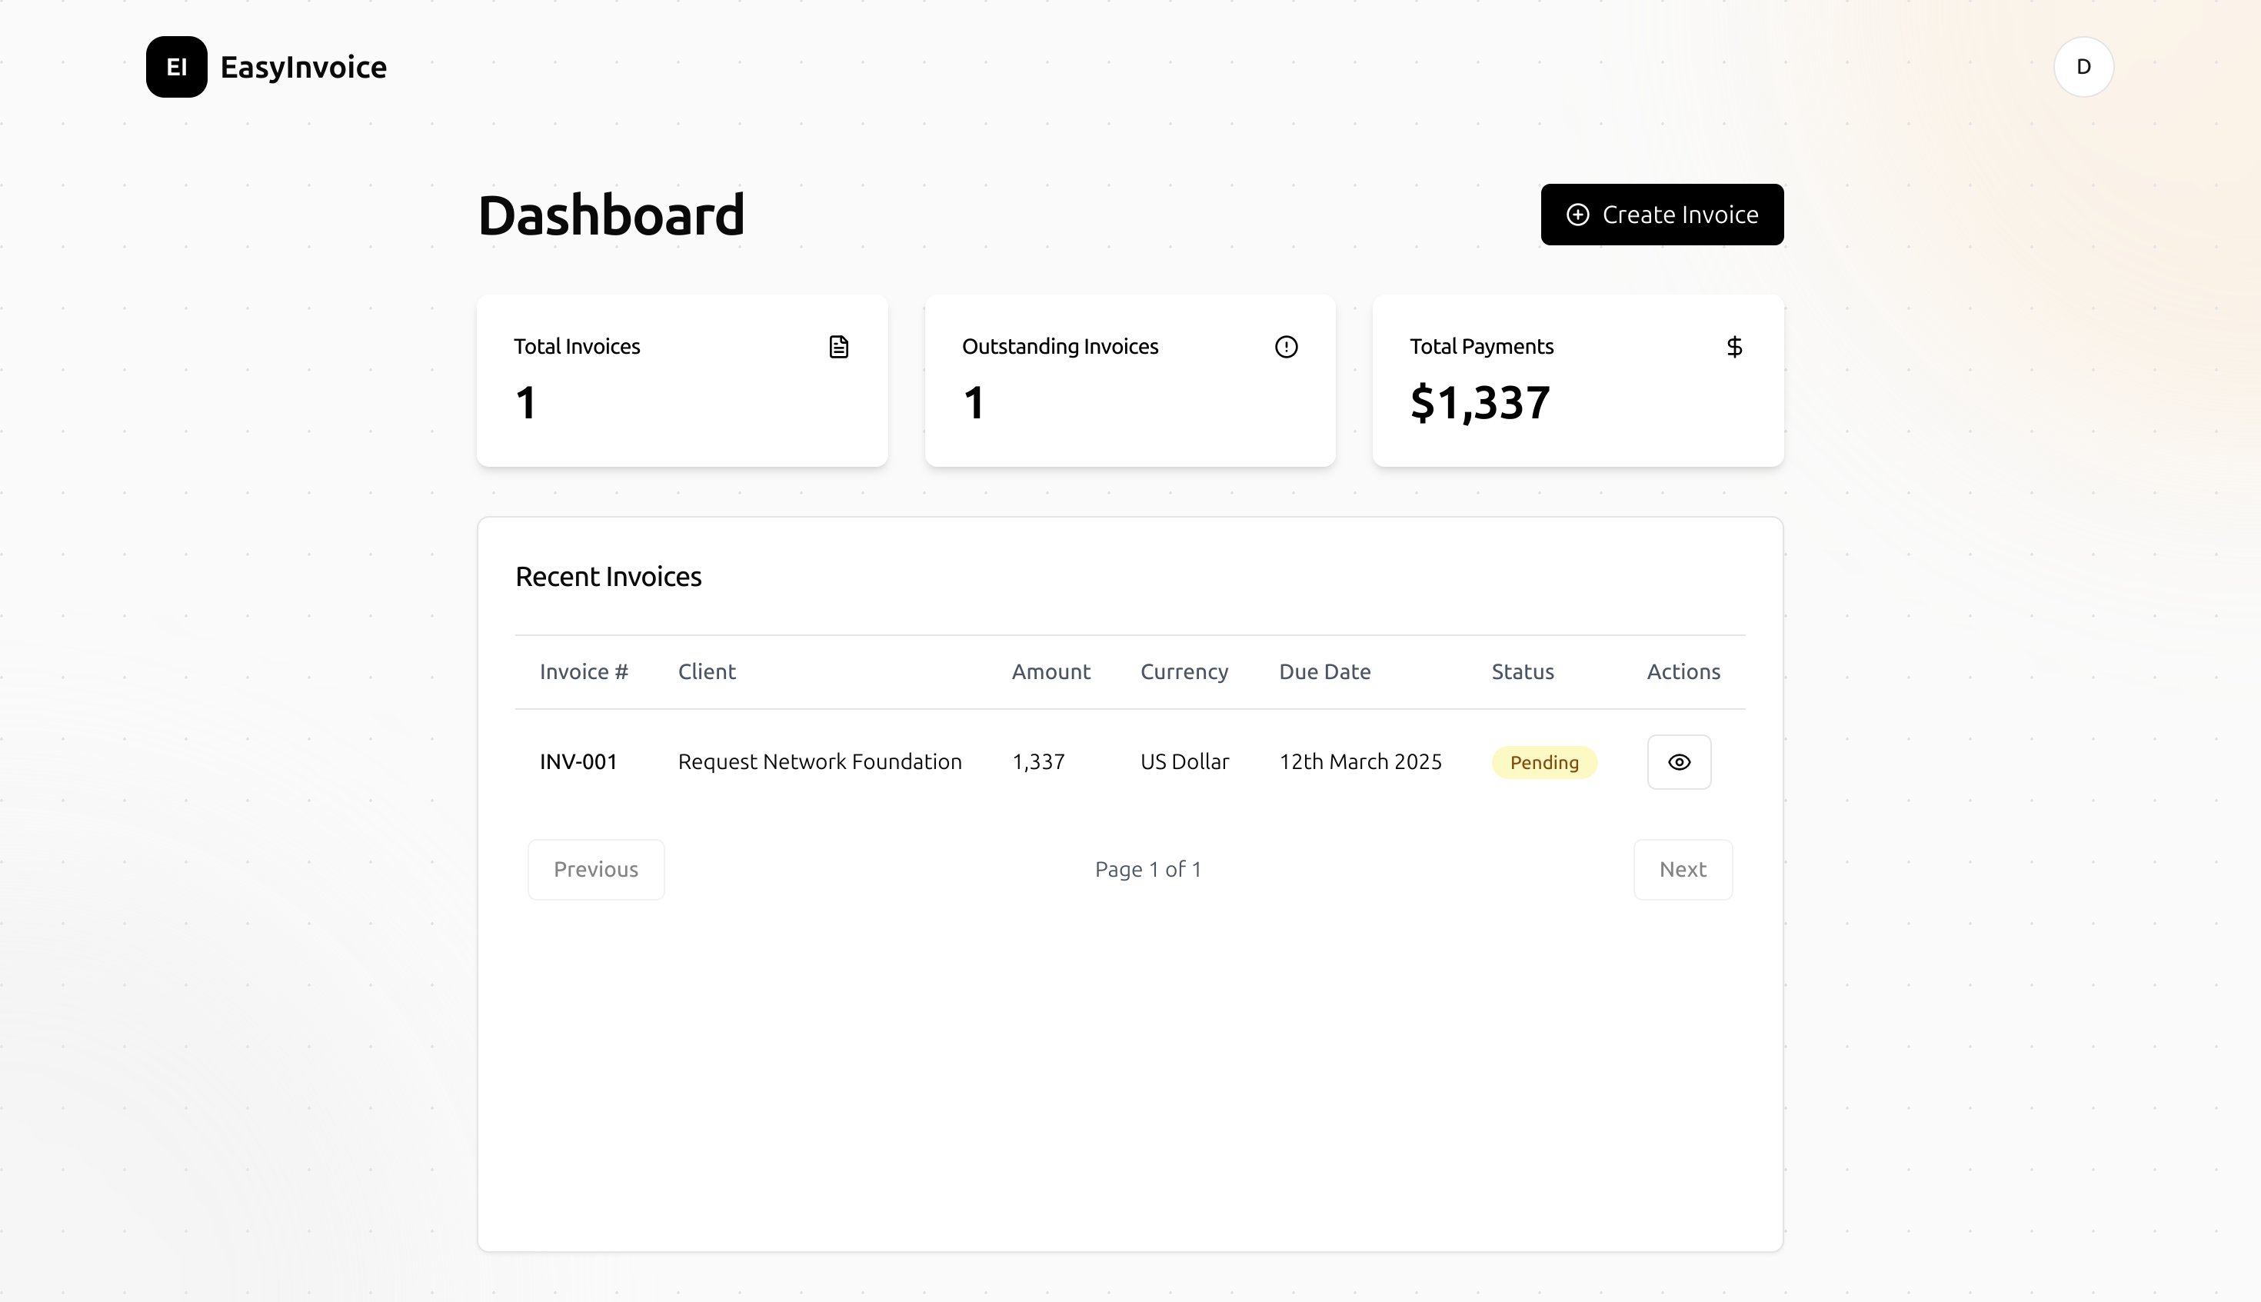View invoice INV-001 with the eye icon

pyautogui.click(x=1678, y=762)
